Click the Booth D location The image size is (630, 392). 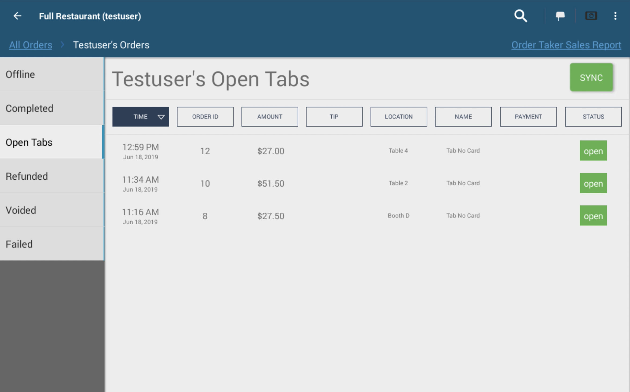(398, 215)
